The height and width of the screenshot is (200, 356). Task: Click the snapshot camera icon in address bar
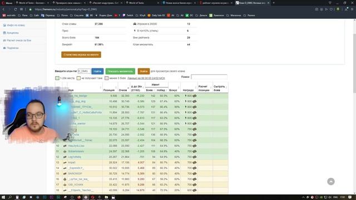[317, 9]
